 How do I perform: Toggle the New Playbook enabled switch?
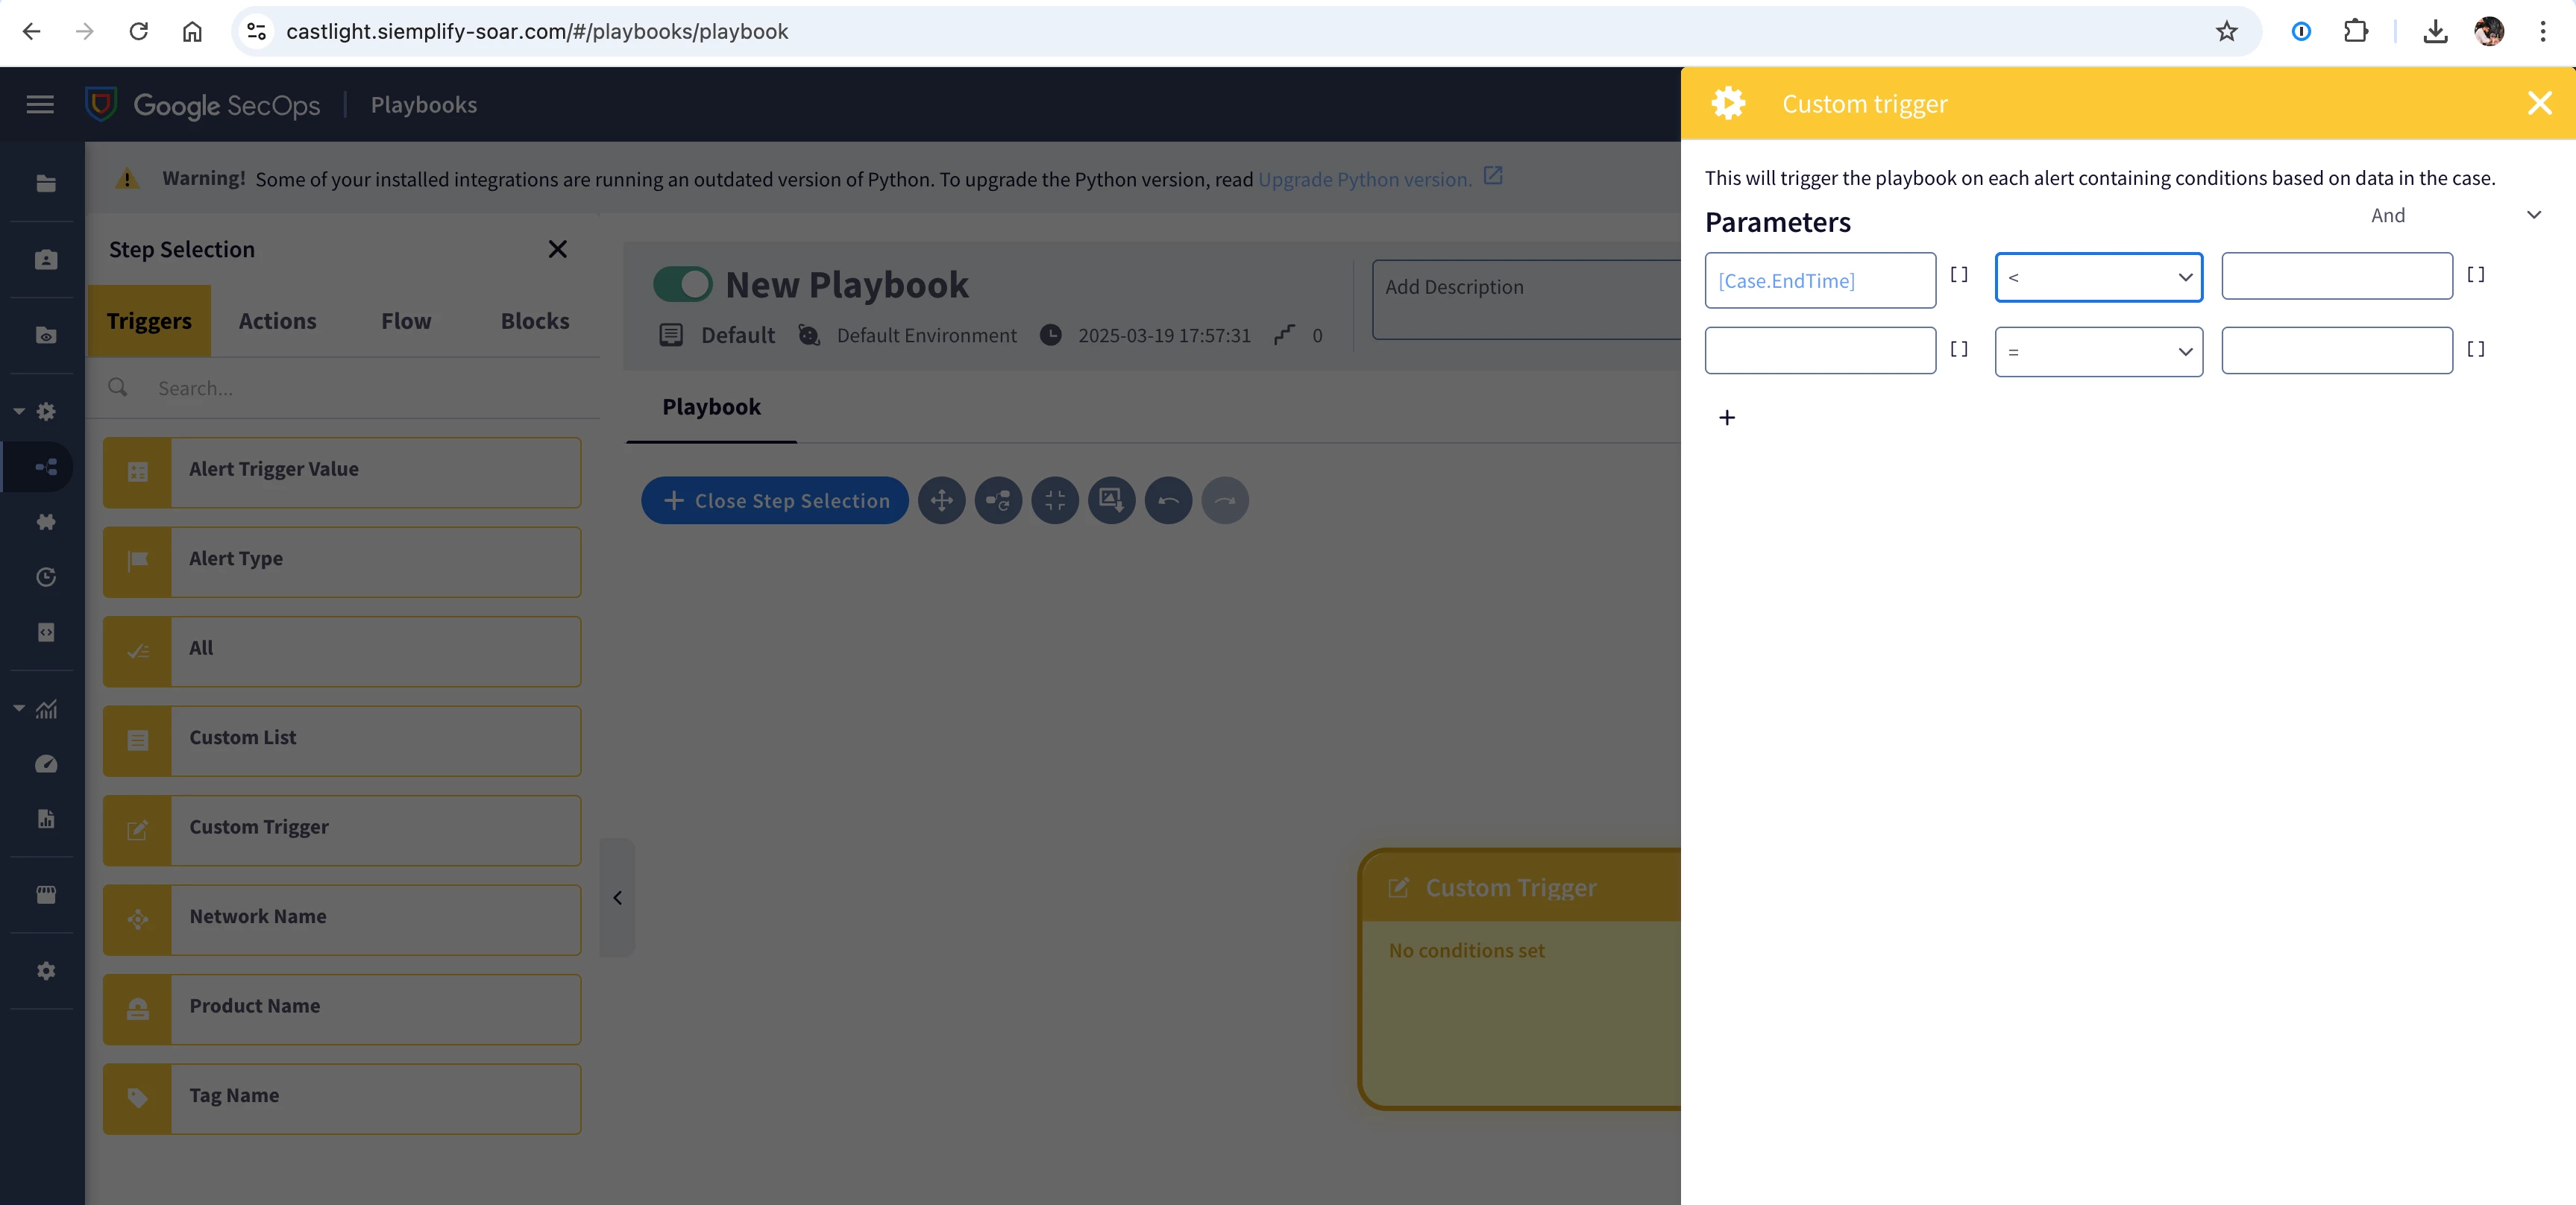tap(683, 284)
